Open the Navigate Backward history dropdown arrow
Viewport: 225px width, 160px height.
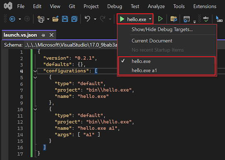(20, 19)
